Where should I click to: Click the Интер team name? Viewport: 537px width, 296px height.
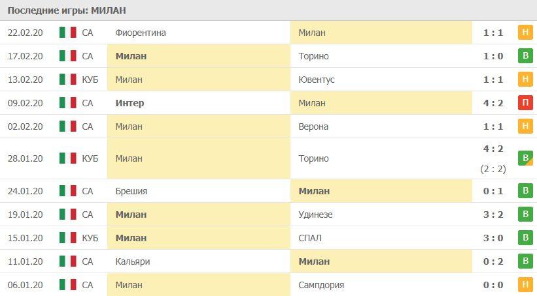click(130, 103)
